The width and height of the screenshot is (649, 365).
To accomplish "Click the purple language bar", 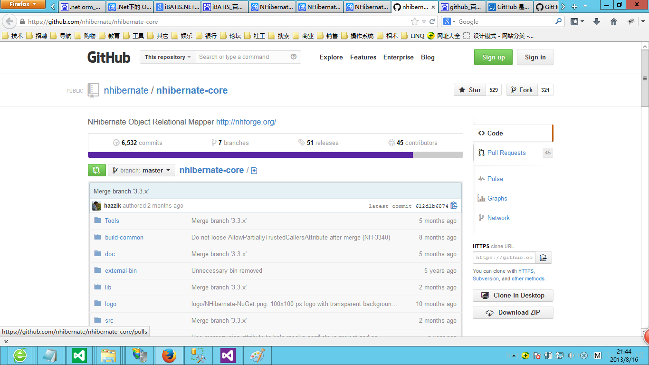I will [250, 155].
